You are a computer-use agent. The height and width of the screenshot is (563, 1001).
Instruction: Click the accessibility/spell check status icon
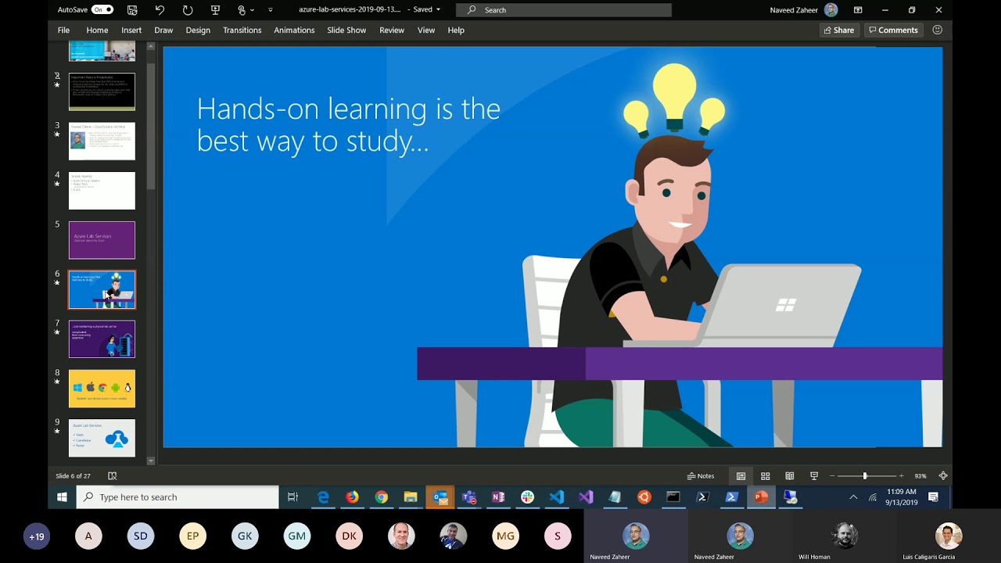(x=113, y=475)
